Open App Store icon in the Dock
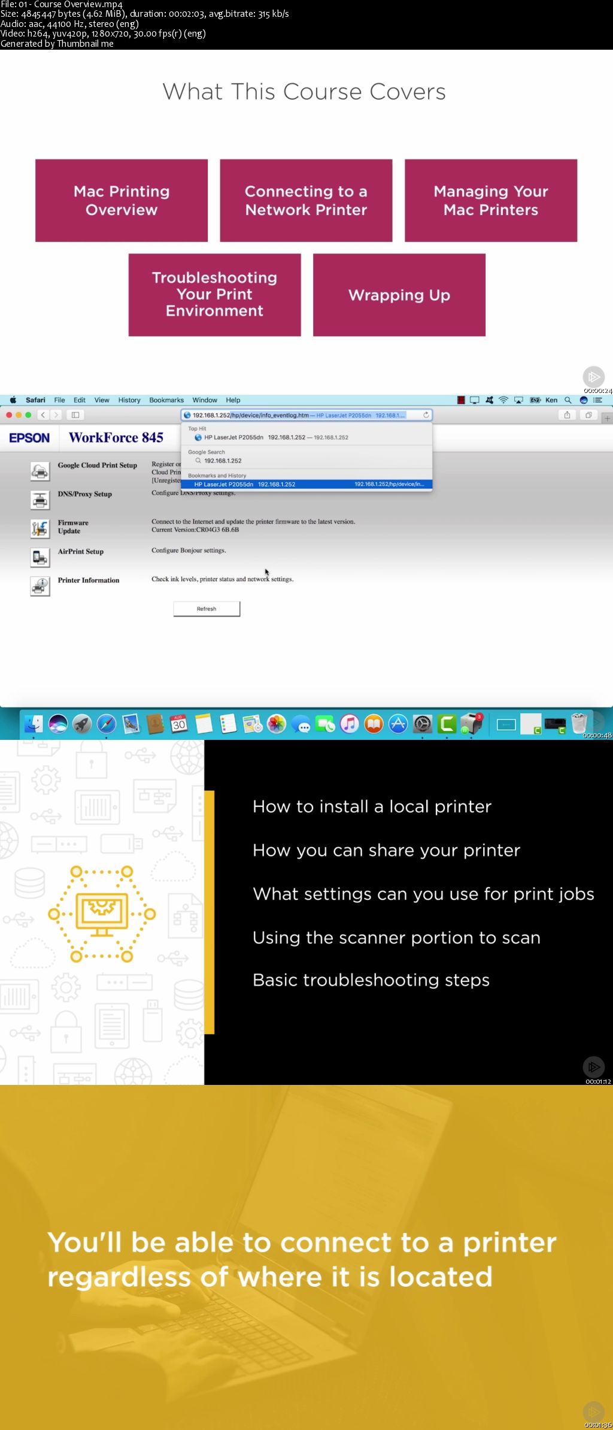 click(398, 724)
